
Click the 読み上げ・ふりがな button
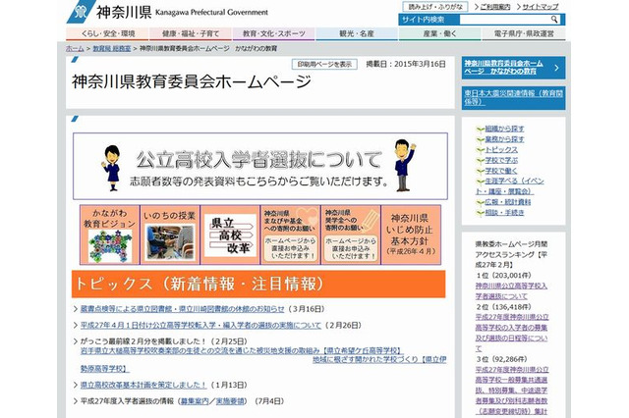pyautogui.click(x=435, y=7)
